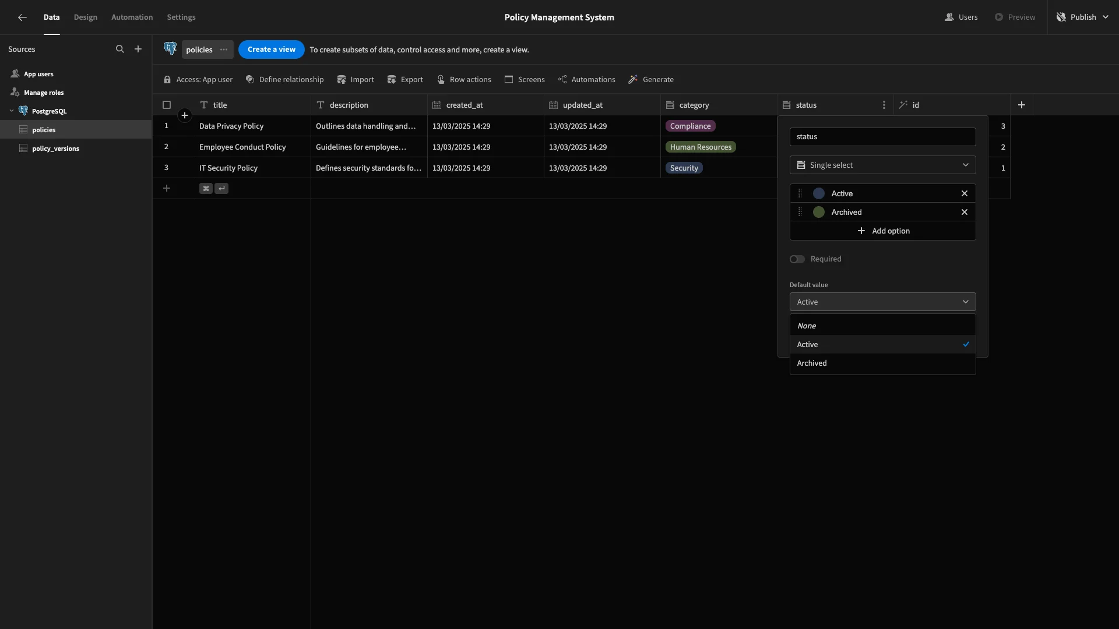
Task: Click the category column header
Action: pyautogui.click(x=719, y=105)
